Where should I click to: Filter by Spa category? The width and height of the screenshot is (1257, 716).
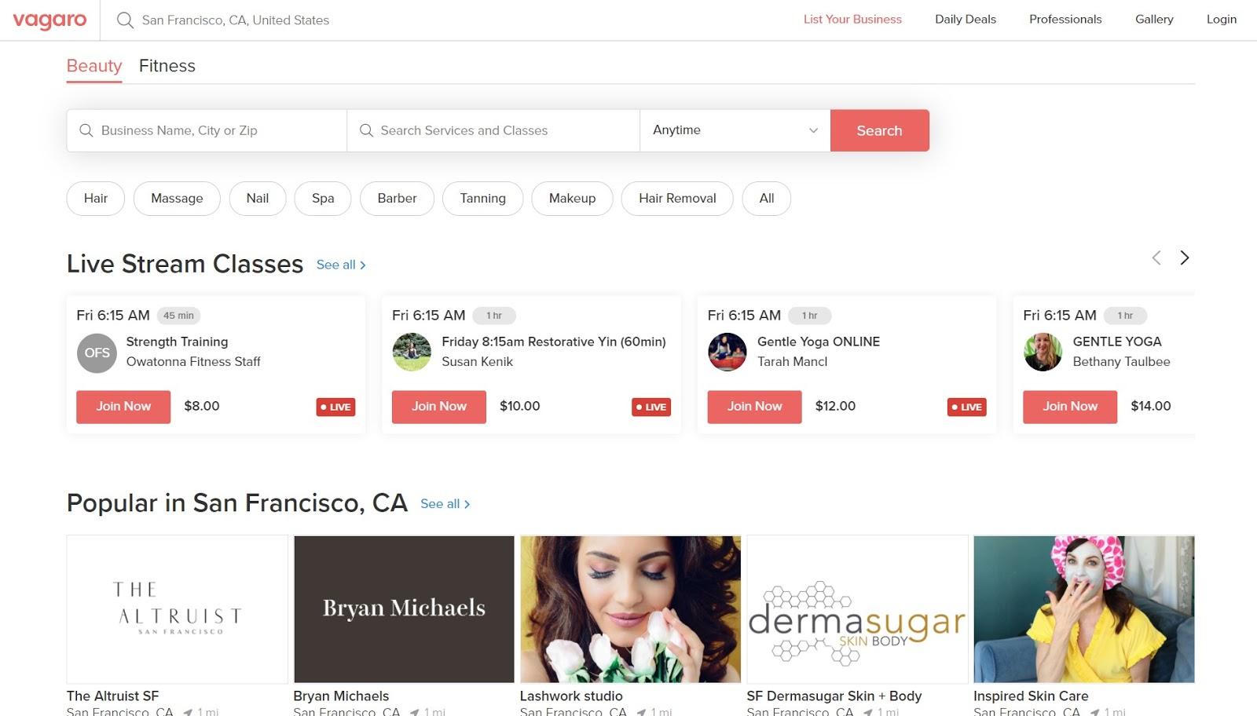click(323, 199)
